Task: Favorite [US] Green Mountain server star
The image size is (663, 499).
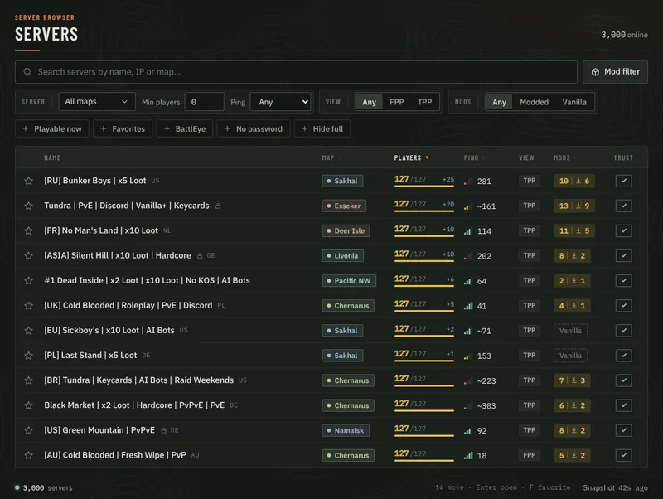Action: [28, 430]
